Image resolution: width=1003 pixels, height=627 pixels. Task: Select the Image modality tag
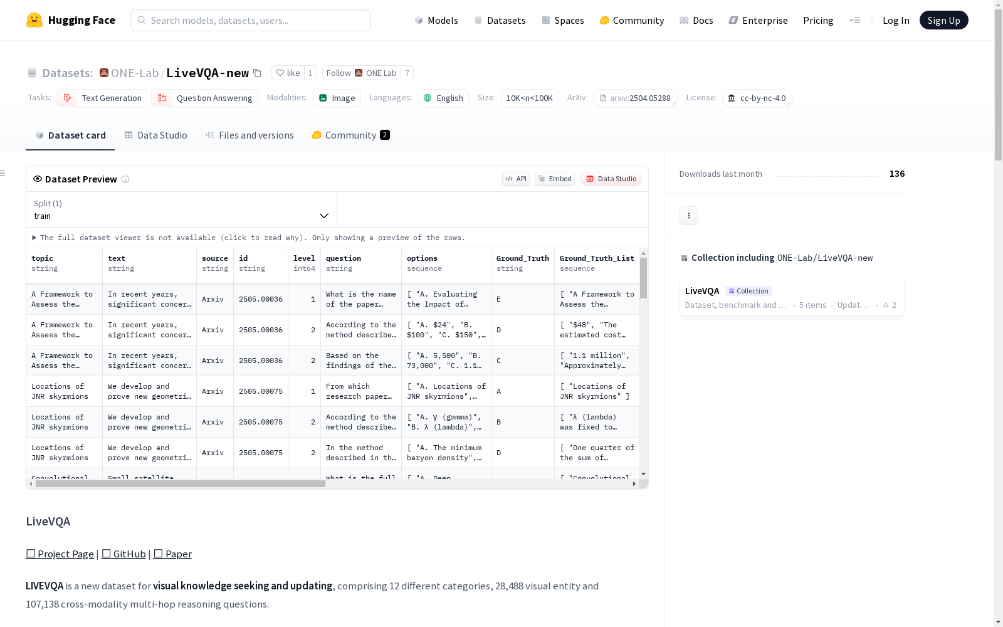tap(337, 98)
